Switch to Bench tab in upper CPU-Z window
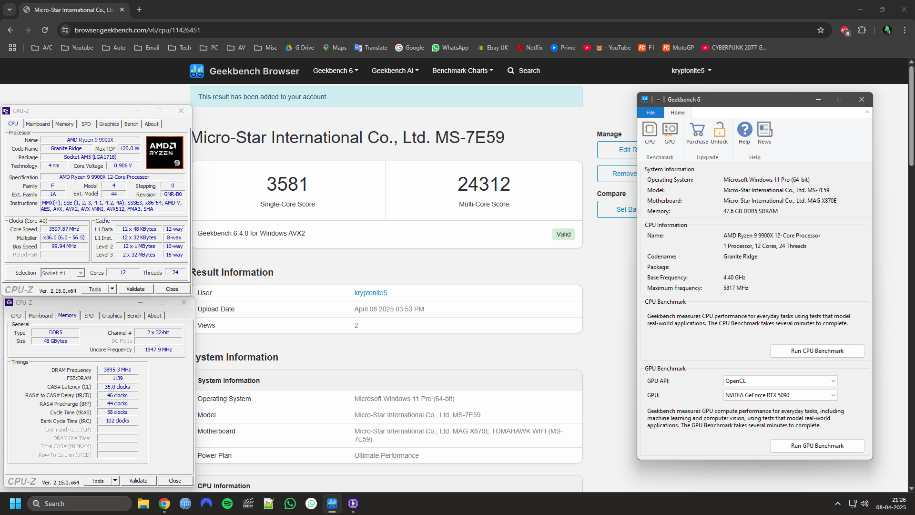915x515 pixels. point(131,124)
